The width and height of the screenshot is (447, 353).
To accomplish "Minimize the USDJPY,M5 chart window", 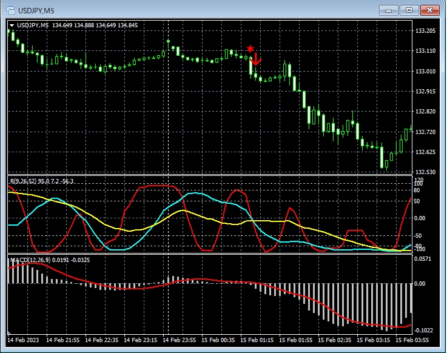I will coord(388,10).
